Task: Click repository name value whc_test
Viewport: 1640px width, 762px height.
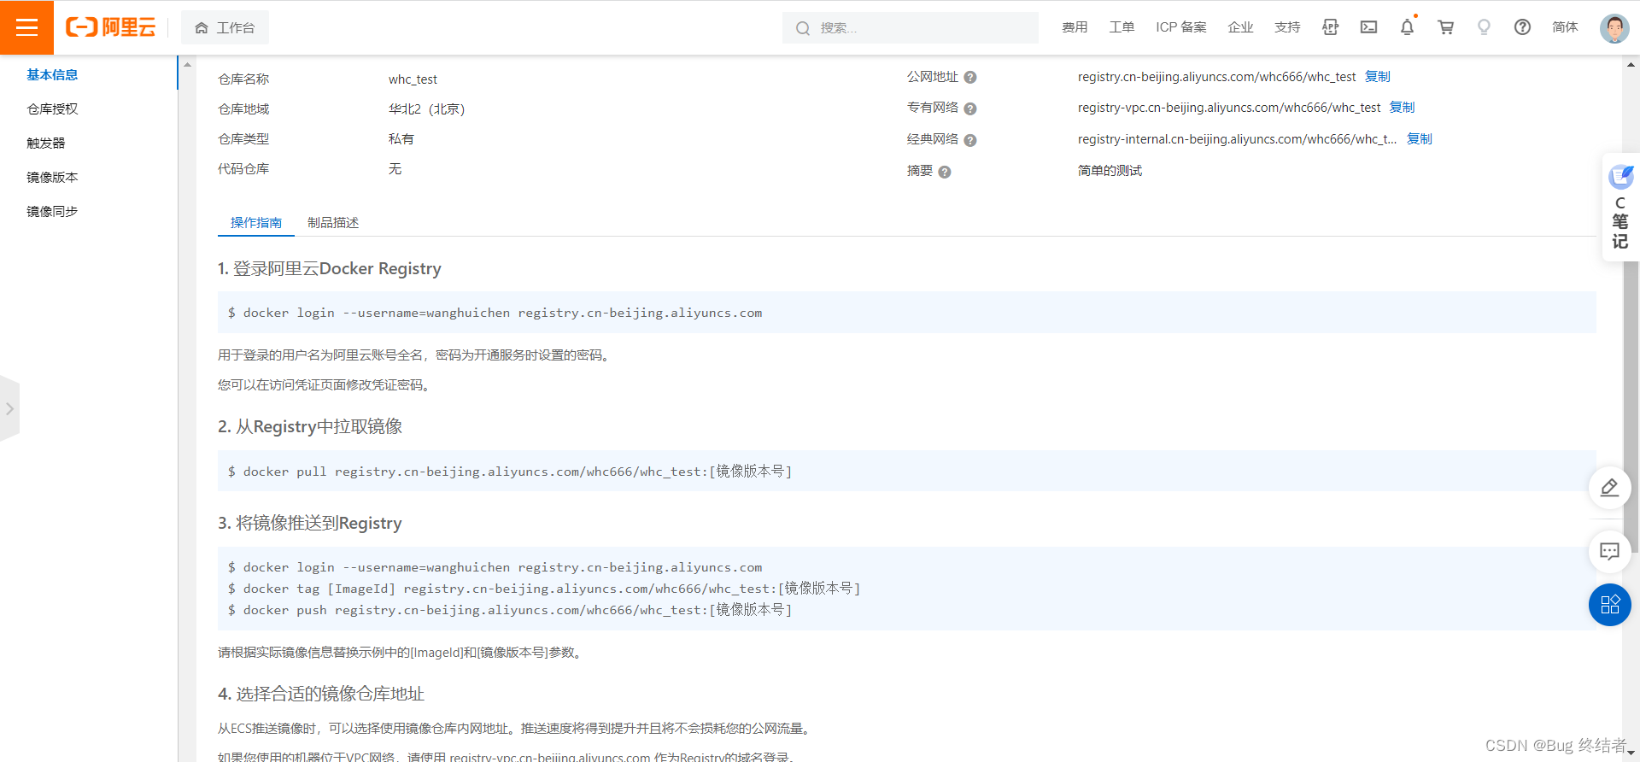Action: [413, 79]
